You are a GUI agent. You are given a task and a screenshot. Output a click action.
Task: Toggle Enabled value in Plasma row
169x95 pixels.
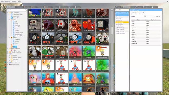148,32
